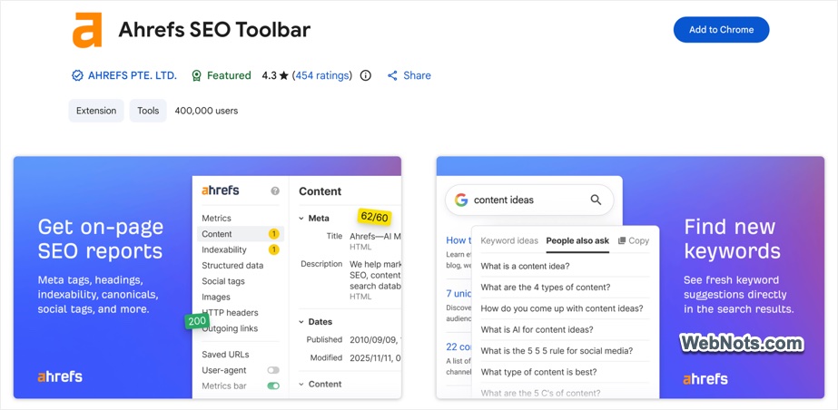Open HTTP headers in the sidebar

(230, 312)
